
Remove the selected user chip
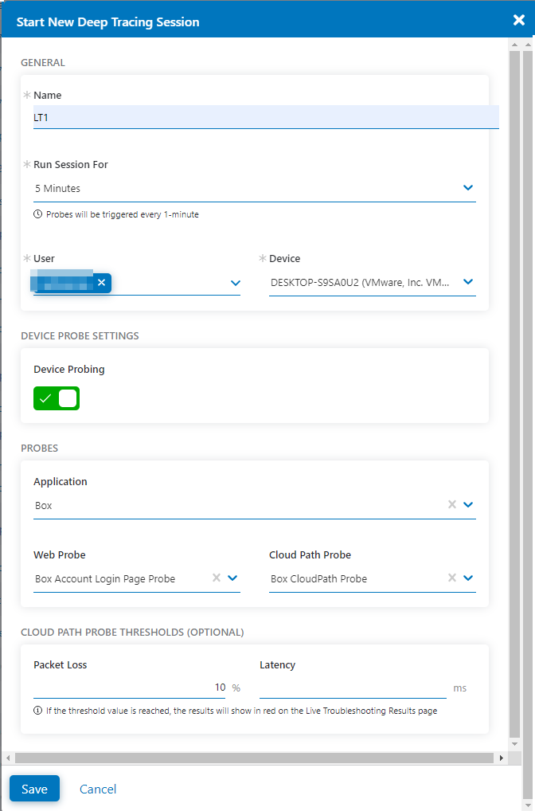[x=102, y=282]
